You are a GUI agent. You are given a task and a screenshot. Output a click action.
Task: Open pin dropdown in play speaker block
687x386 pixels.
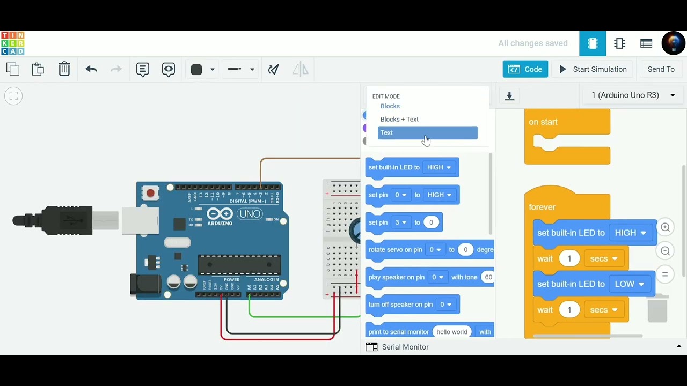coord(438,277)
